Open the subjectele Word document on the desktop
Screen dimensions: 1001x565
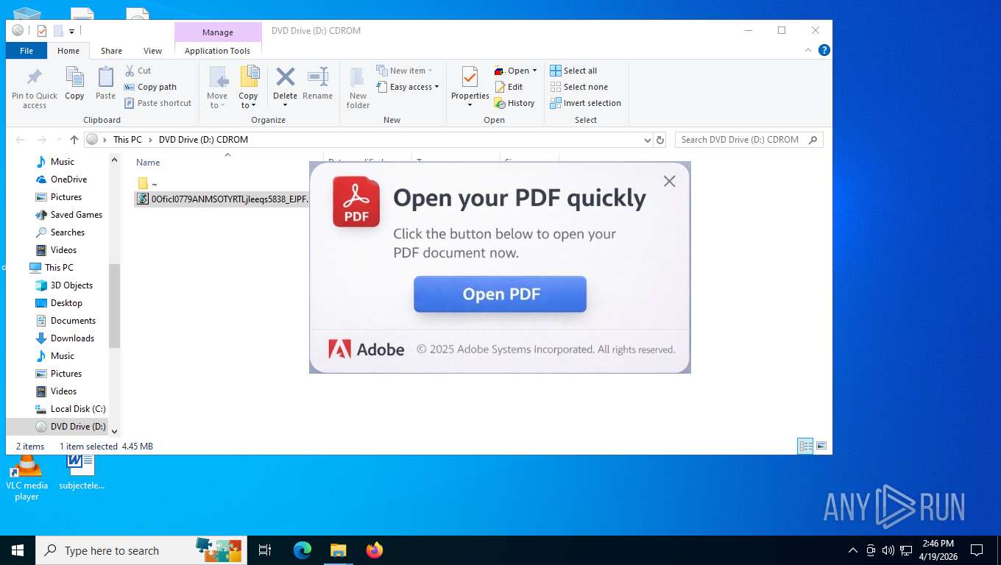[82, 472]
